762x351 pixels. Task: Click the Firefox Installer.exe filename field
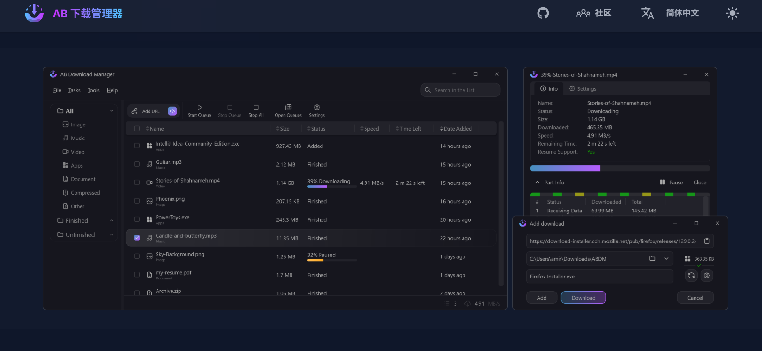[600, 276]
